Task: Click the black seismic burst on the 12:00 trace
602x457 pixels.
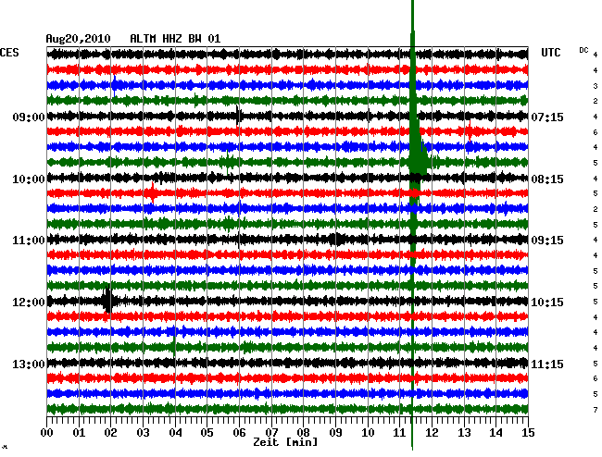Action: click(x=108, y=300)
